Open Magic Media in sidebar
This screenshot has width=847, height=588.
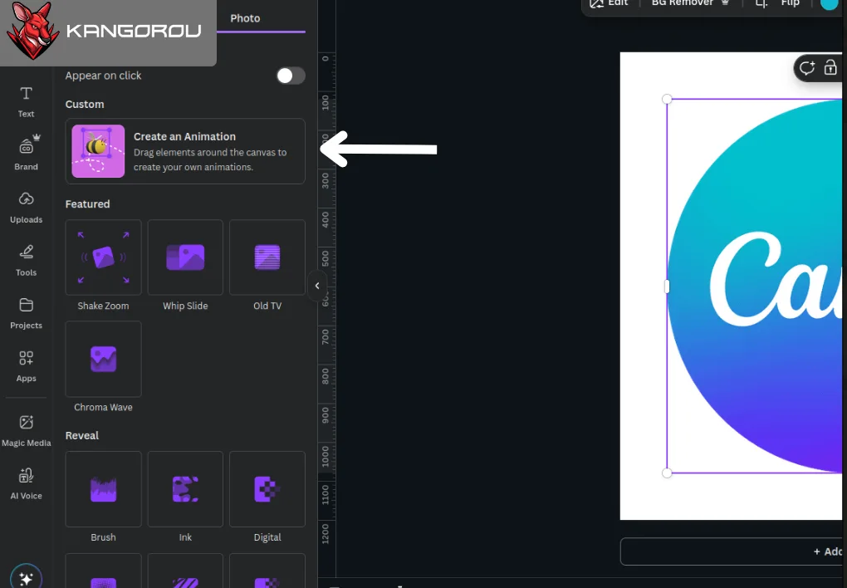[26, 430]
